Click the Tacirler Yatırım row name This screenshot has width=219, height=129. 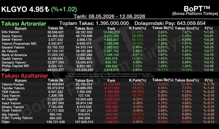point(13,88)
